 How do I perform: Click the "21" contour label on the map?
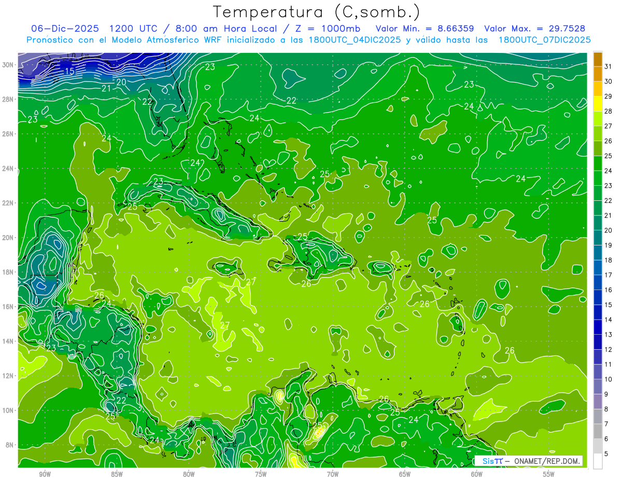106,89
